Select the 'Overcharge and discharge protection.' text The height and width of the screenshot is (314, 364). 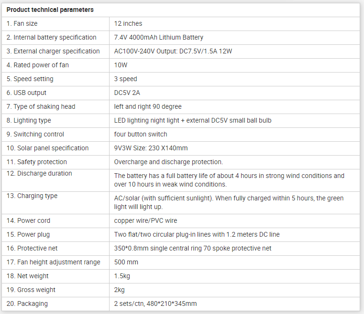(168, 162)
